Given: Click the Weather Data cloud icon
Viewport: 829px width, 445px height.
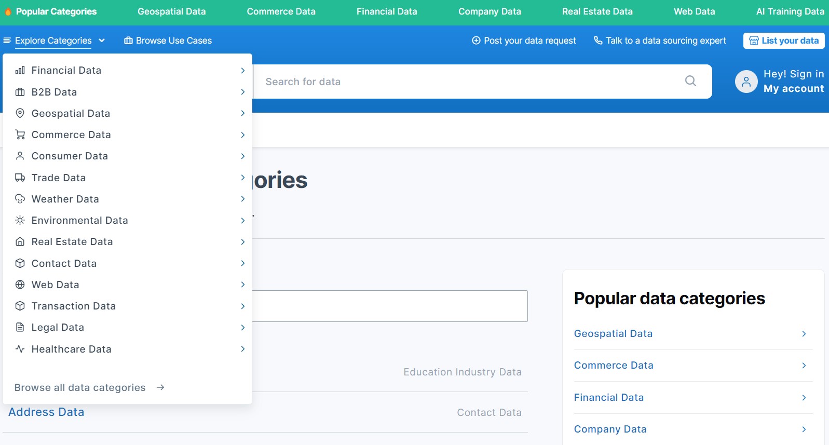Looking at the screenshot, I should [20, 199].
